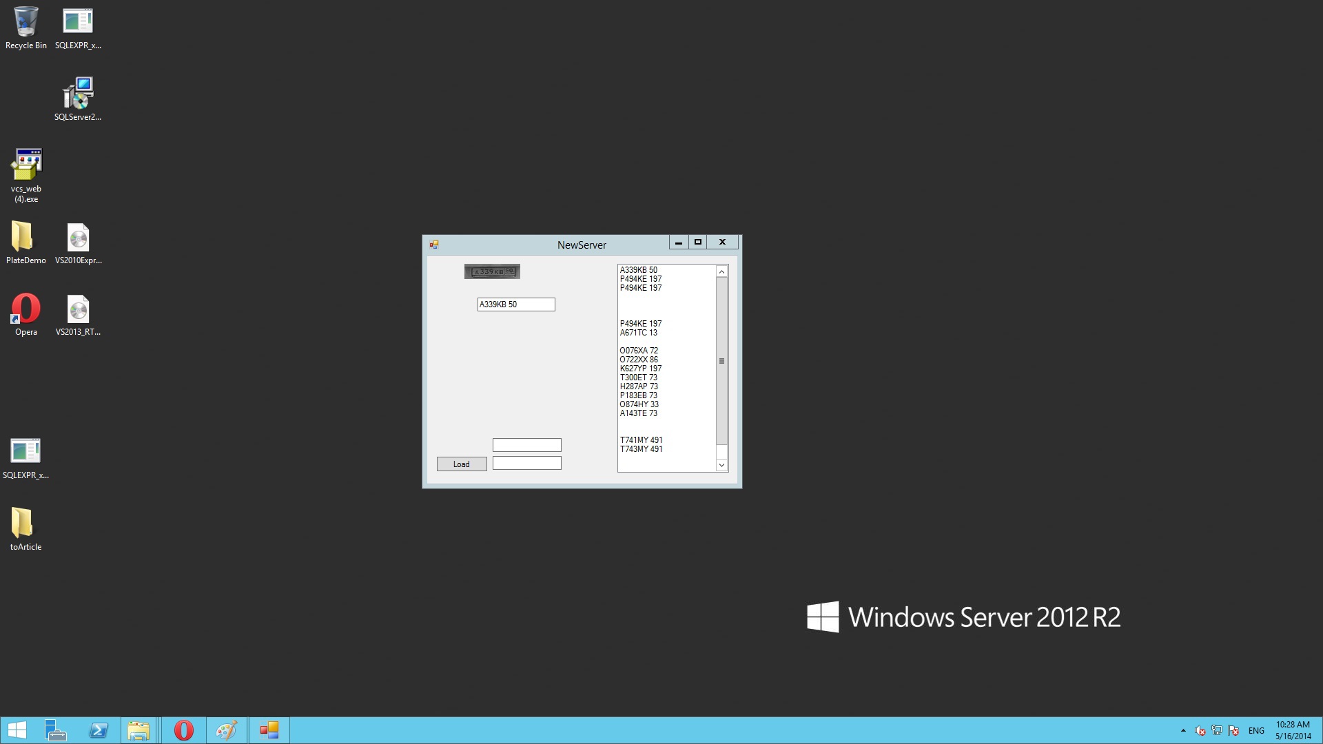Viewport: 1323px width, 744px height.
Task: Open the Recycle Bin desktop icon
Action: (25, 22)
